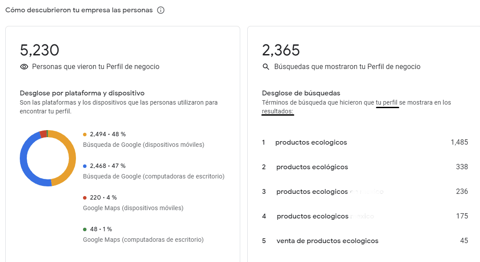The width and height of the screenshot is (480, 262).
Task: Open search term 'productos ecológicos' with 338
Action: click(365, 167)
